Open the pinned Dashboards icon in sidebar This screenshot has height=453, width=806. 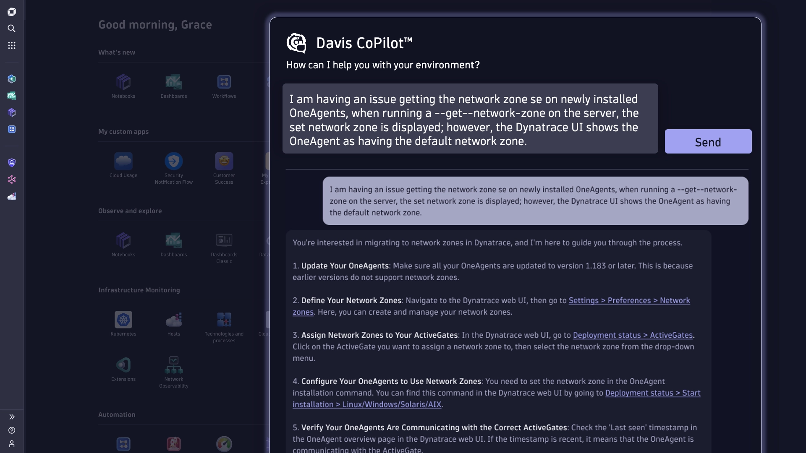pos(12,96)
